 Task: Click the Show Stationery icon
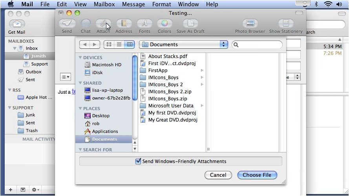coord(286,24)
